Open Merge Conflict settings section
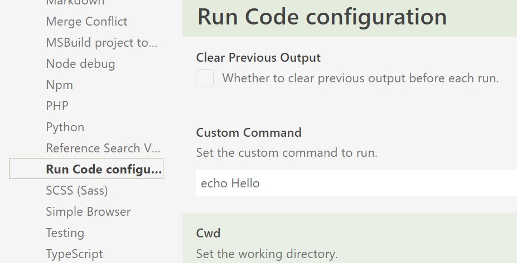The width and height of the screenshot is (517, 263). 86,22
